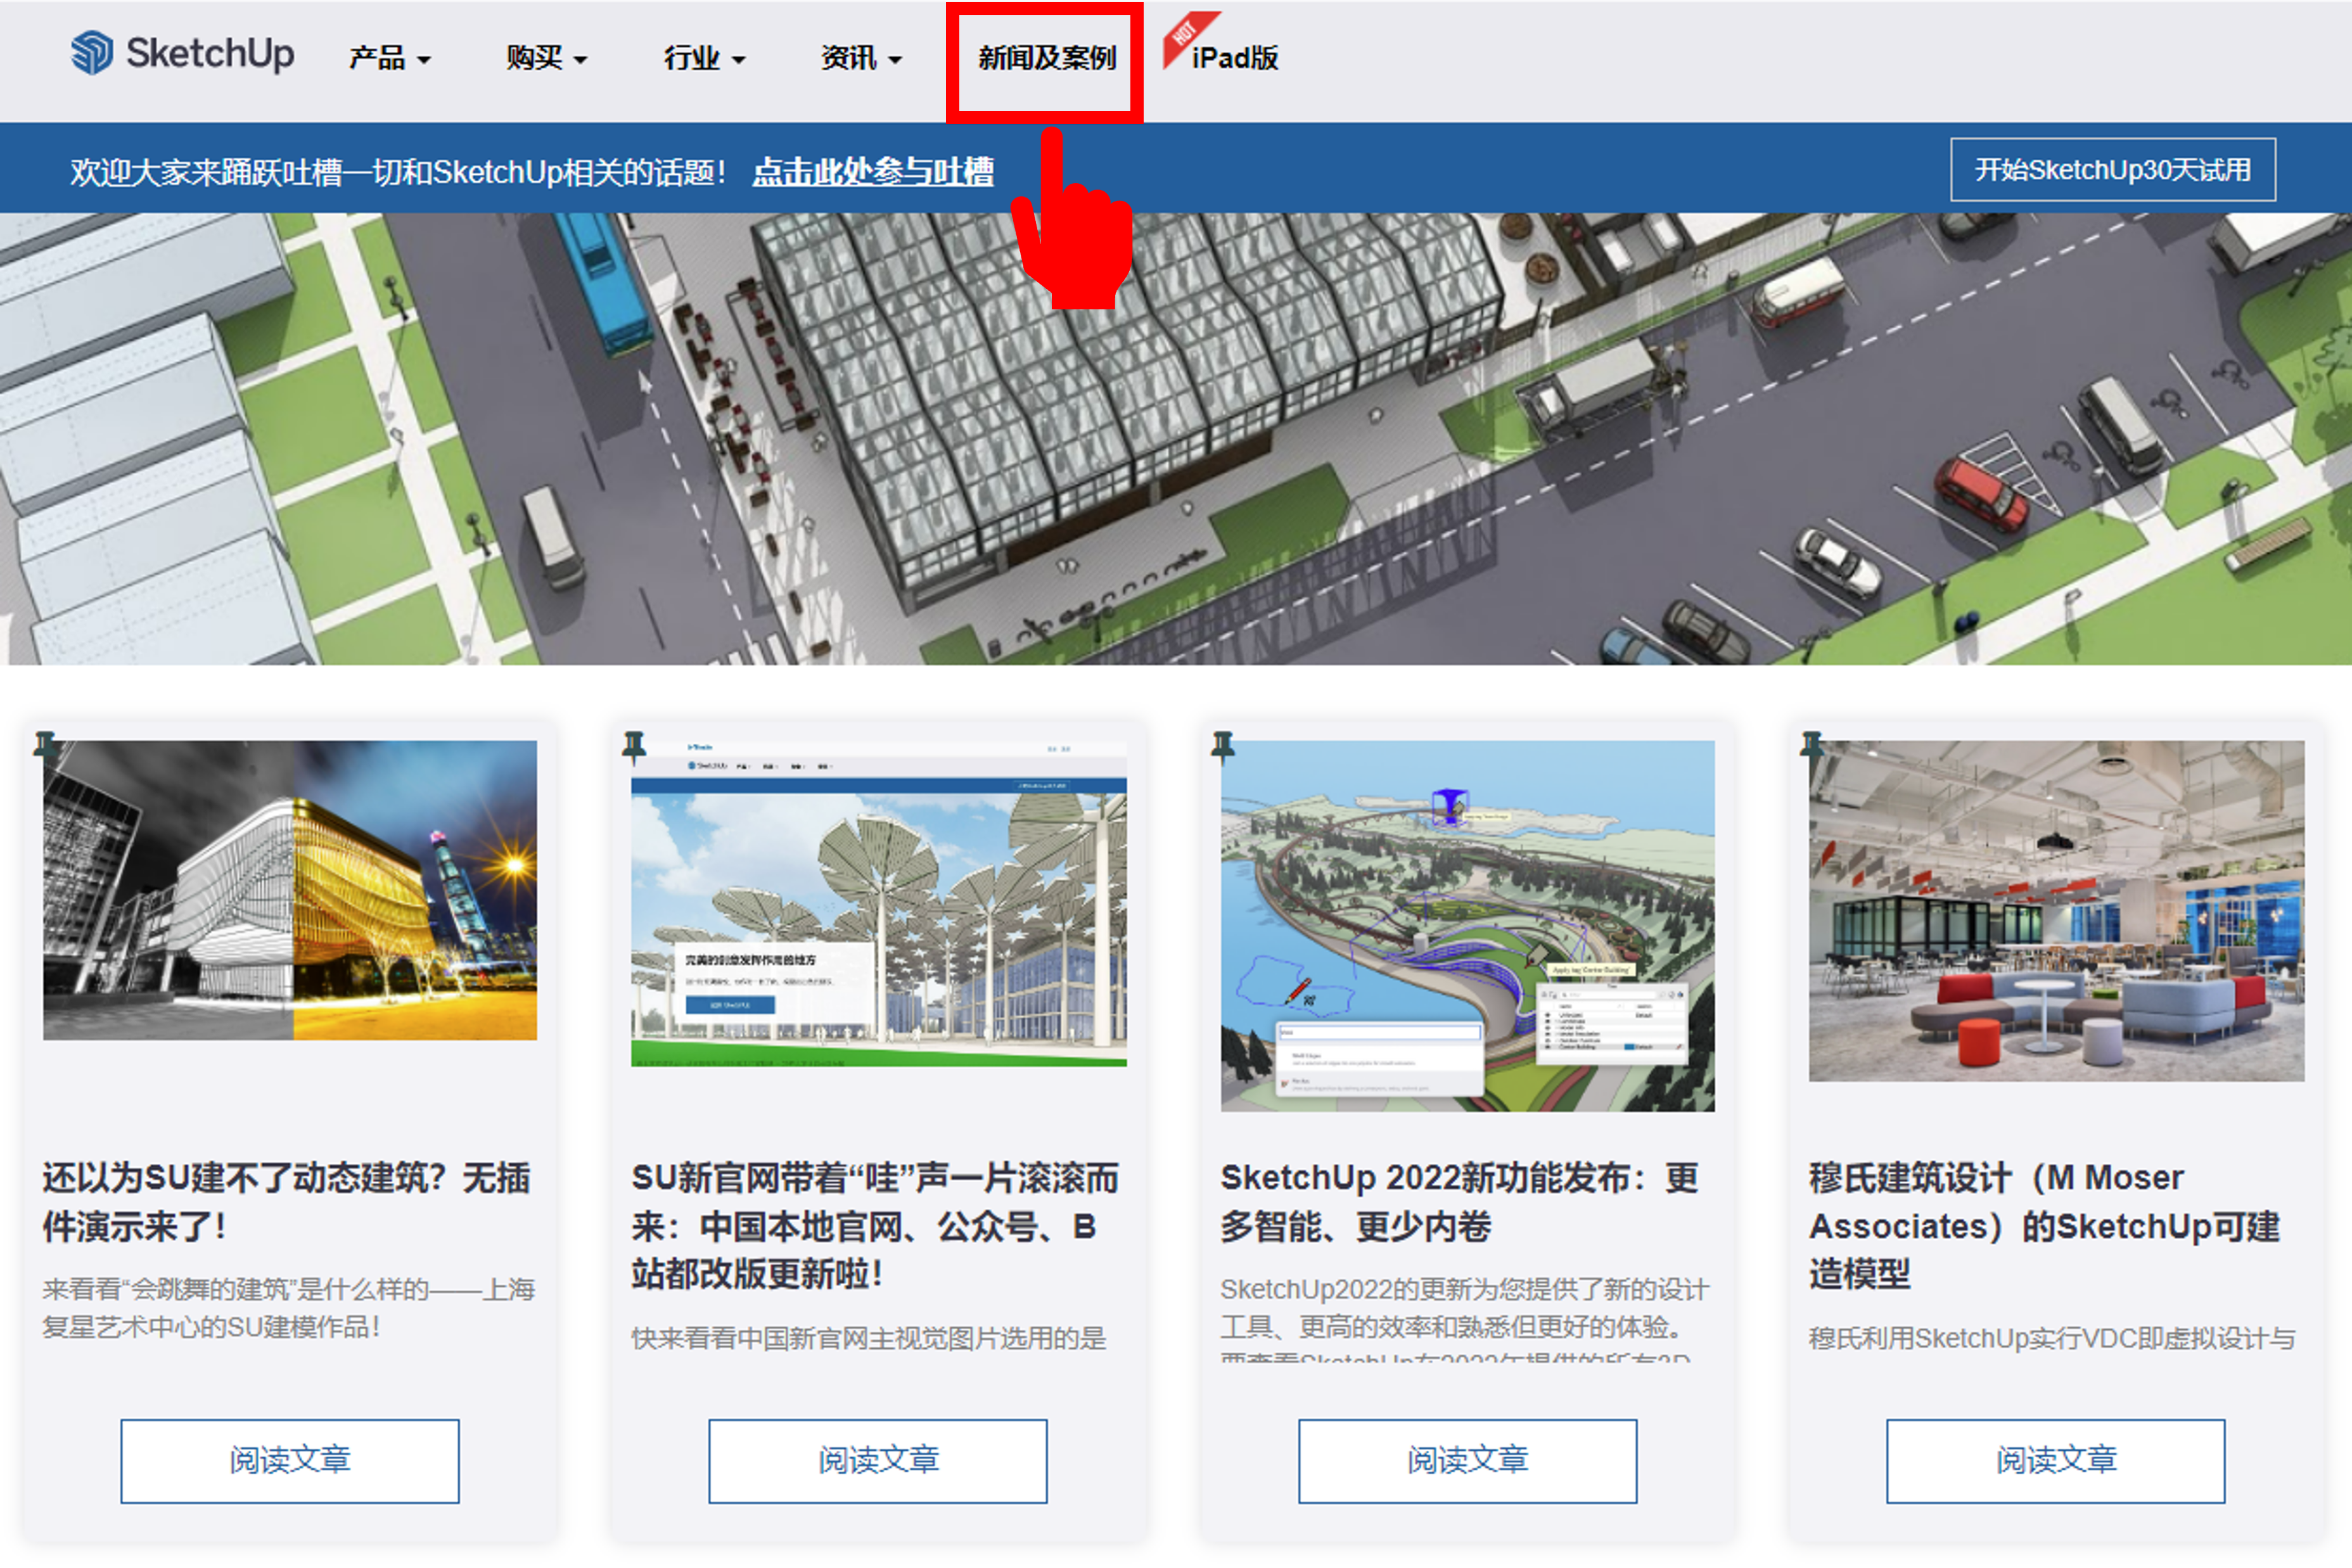Click the title SU新官网带着“哇”声一片滚滚而来

tap(875, 1226)
